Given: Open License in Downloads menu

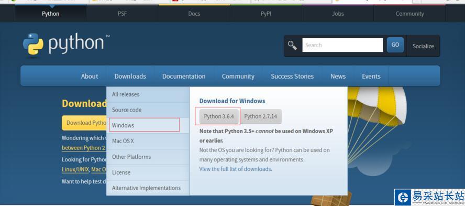Looking at the screenshot, I should (x=148, y=172).
